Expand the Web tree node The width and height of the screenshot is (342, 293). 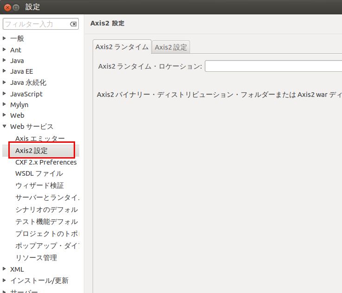pos(4,115)
